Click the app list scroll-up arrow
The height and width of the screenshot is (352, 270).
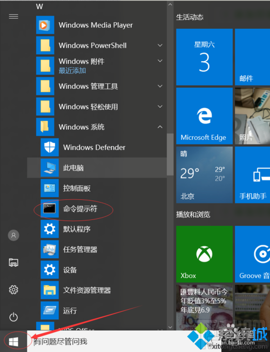170,4
